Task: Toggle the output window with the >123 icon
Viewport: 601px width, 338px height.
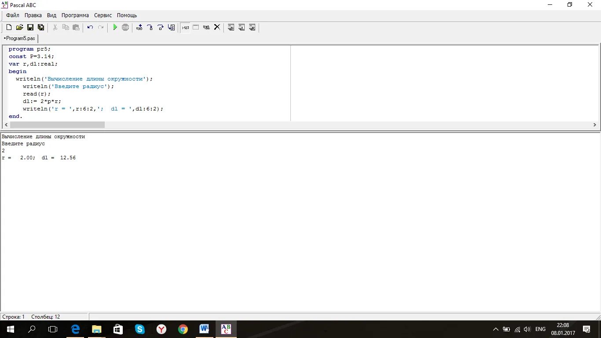Action: tap(185, 27)
